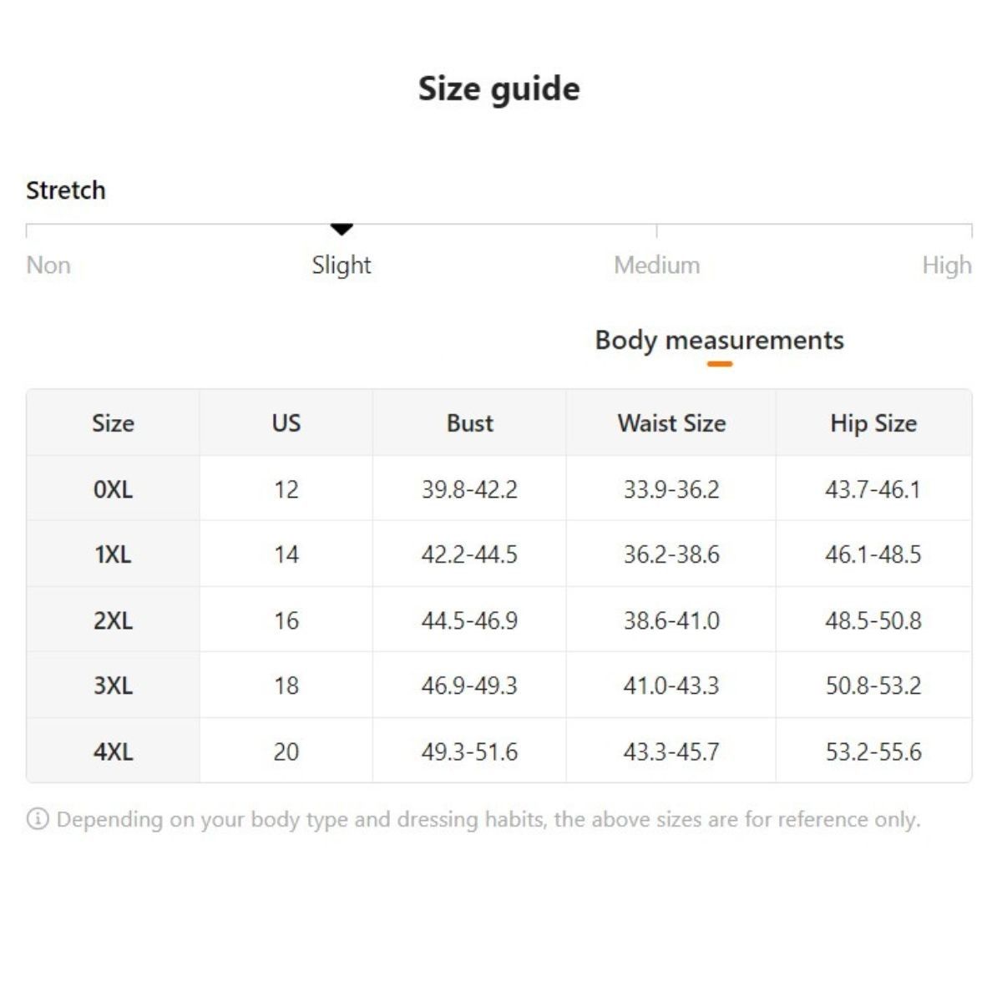The width and height of the screenshot is (1002, 1002).
Task: Click the High stretch label
Action: tap(946, 266)
